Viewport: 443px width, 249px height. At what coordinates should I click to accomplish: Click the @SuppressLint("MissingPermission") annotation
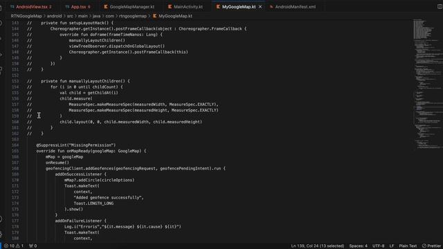pos(76,145)
